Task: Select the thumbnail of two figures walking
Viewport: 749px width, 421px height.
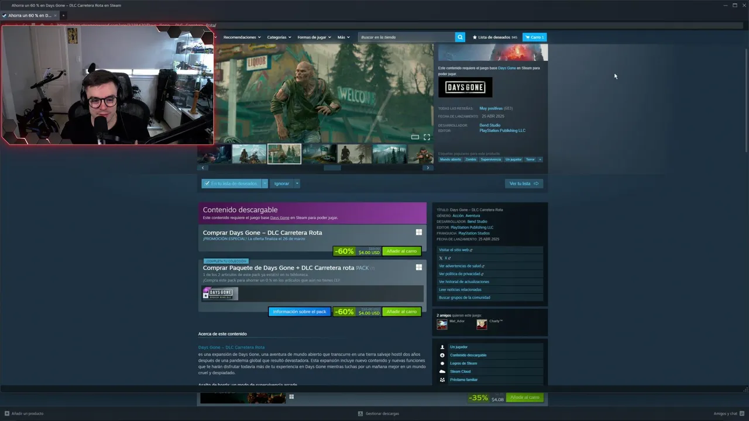Action: pos(355,154)
